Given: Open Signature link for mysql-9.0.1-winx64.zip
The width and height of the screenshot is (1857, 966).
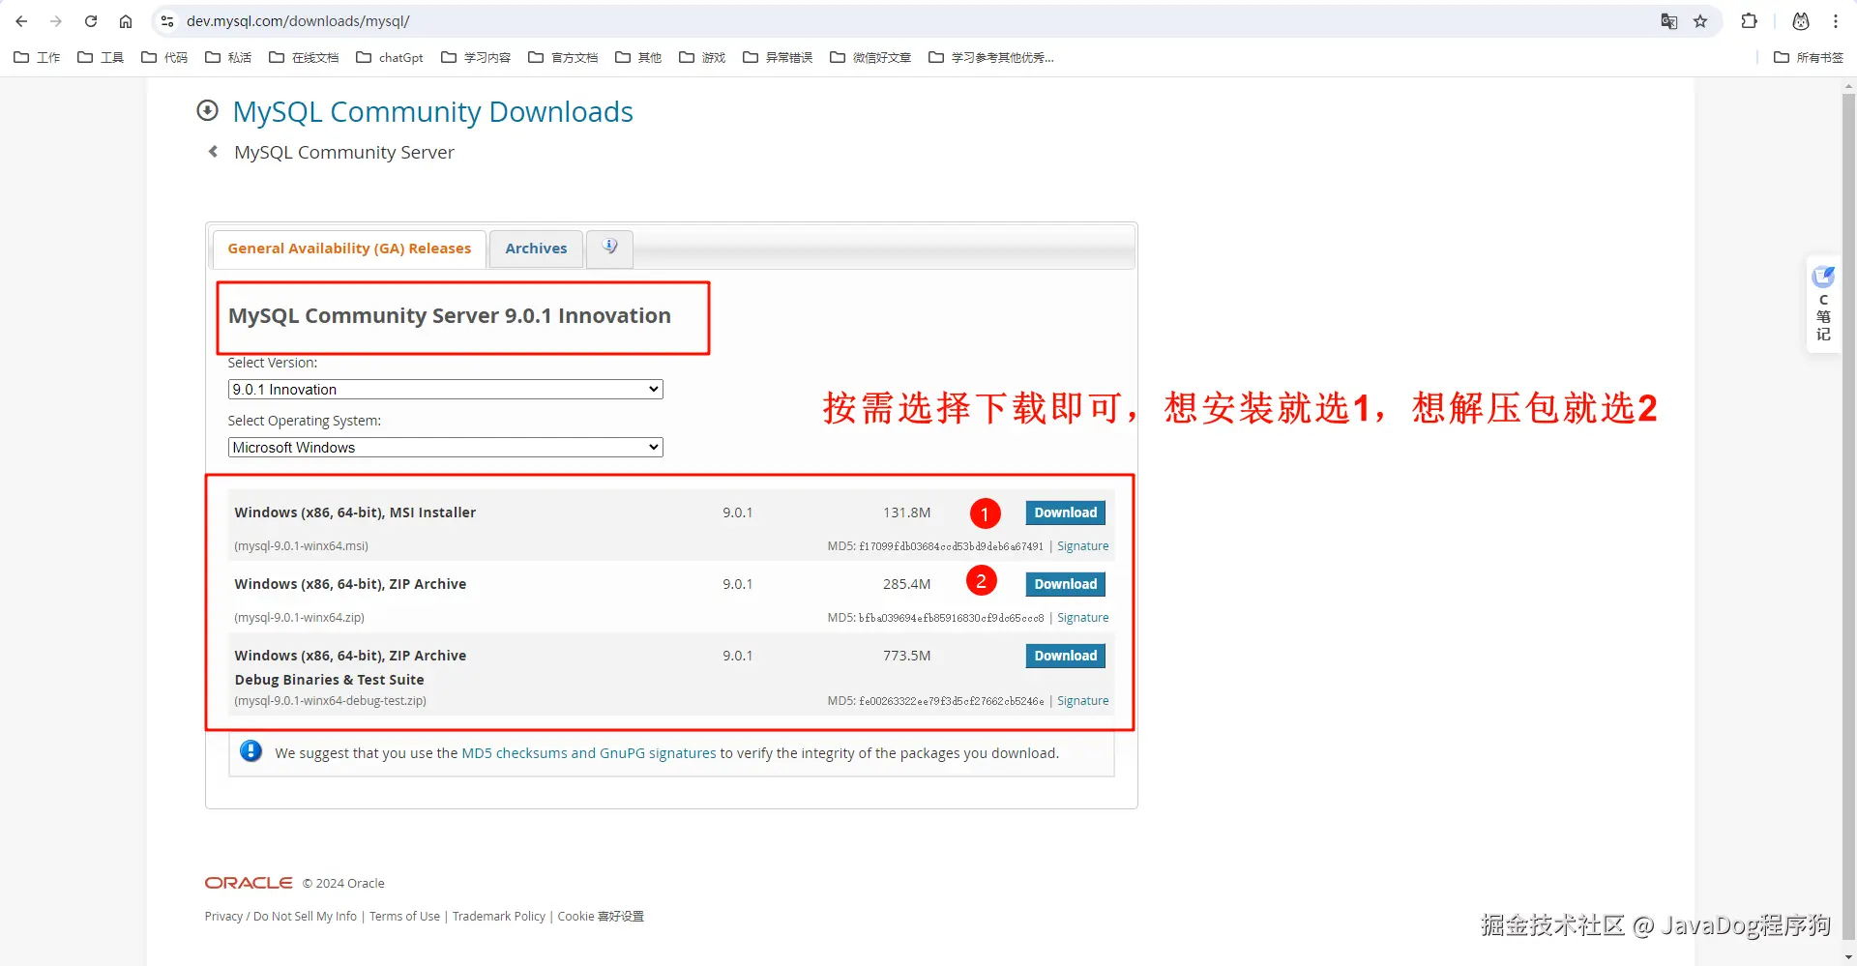Looking at the screenshot, I should tap(1082, 618).
